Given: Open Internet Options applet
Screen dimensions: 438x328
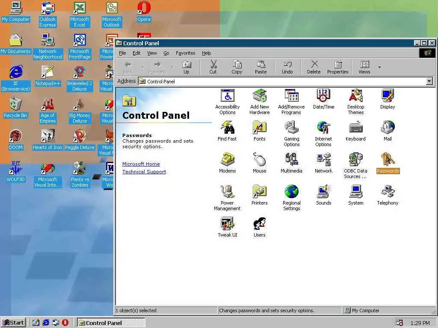Looking at the screenshot, I should 323,134.
